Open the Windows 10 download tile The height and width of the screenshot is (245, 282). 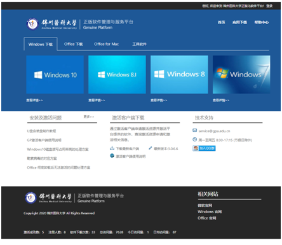(55, 74)
